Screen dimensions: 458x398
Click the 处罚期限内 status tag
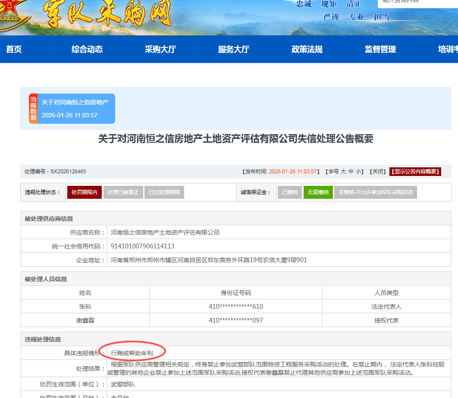85,192
